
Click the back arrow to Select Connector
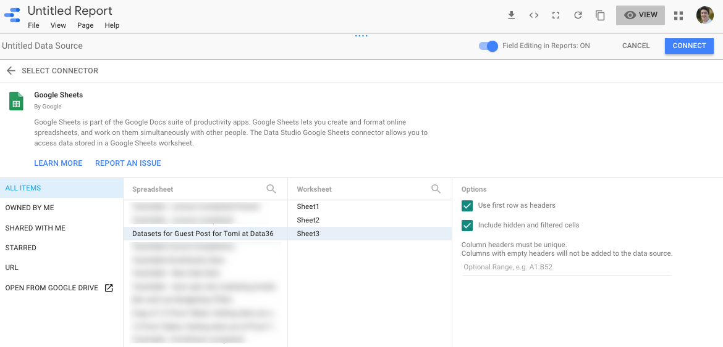click(11, 71)
